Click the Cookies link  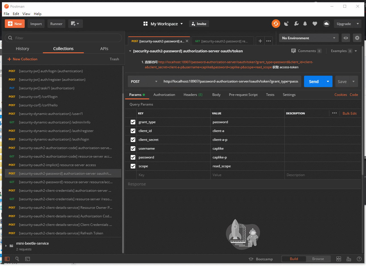point(340,95)
